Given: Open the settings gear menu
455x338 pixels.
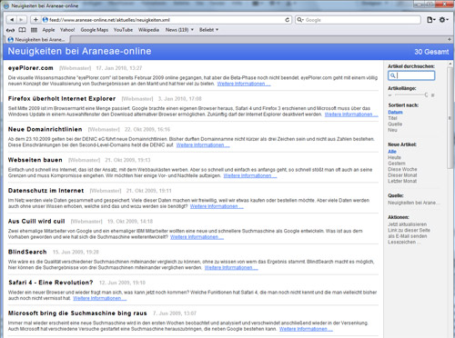Looking at the screenshot, I should tap(443, 20).
